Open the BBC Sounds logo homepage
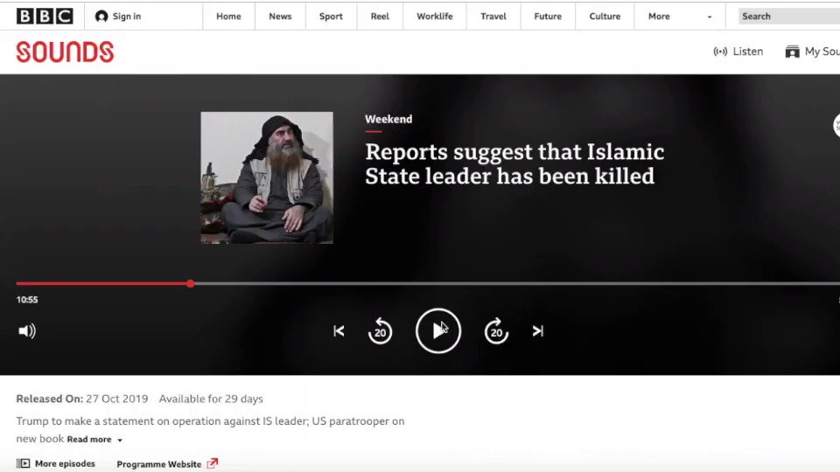 (x=65, y=52)
